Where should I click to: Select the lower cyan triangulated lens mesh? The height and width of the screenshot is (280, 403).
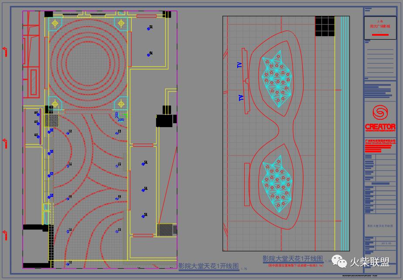pos(277,184)
